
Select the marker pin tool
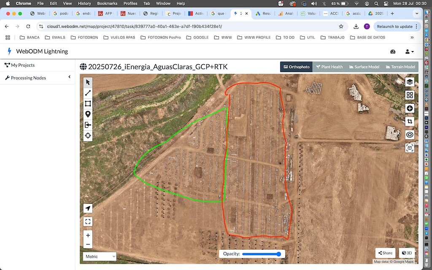click(x=88, y=114)
